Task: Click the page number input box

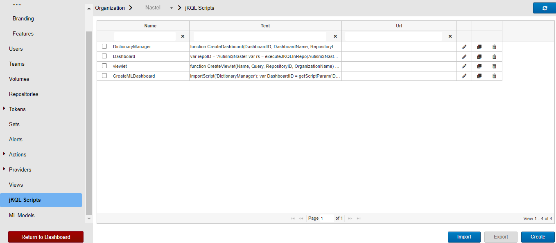Action: point(327,218)
